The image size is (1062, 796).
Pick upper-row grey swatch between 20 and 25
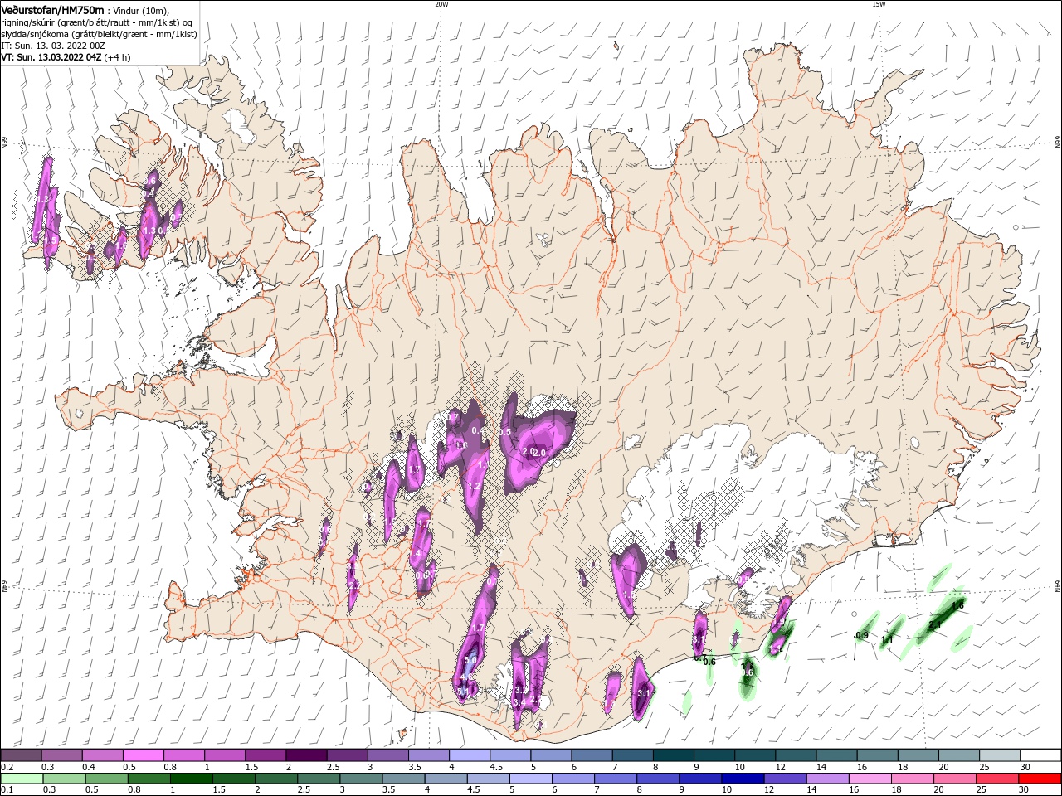(x=960, y=755)
